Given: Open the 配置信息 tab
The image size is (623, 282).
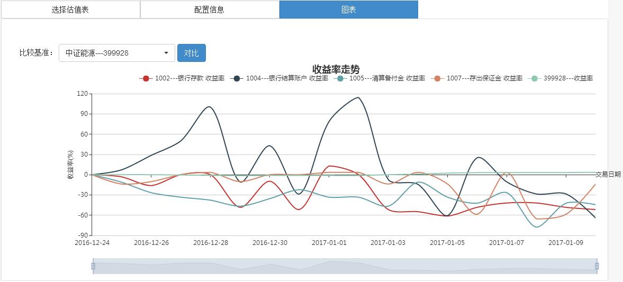Looking at the screenshot, I should 210,10.
